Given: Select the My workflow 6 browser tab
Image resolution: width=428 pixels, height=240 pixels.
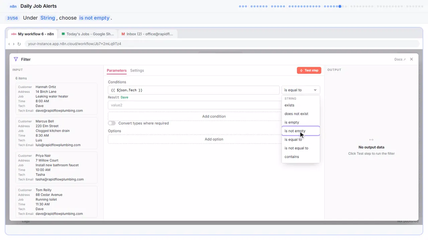Looking at the screenshot, I should click(32, 34).
